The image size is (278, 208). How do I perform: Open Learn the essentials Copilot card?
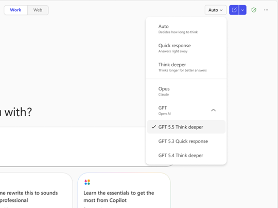point(124,191)
